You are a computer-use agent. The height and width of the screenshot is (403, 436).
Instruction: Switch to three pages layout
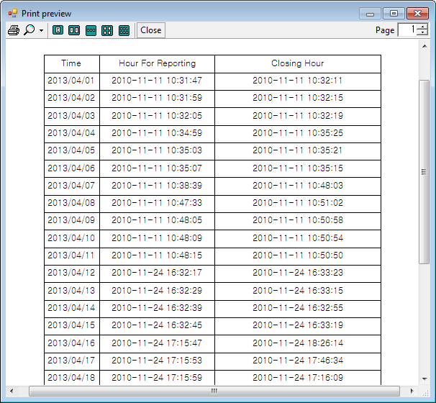click(91, 30)
